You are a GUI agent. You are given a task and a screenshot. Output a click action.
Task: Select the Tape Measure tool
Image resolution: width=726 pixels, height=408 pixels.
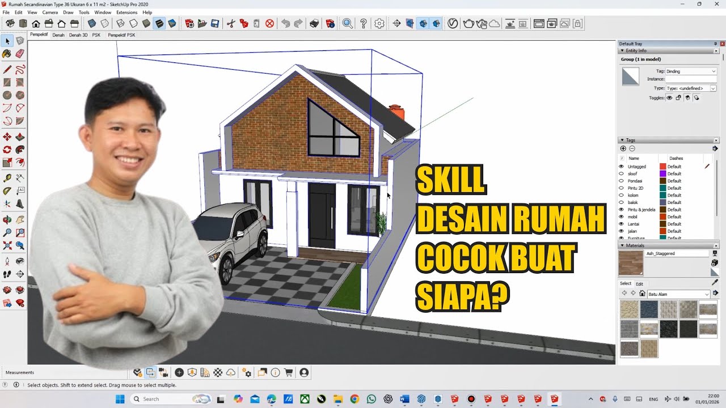(7, 177)
